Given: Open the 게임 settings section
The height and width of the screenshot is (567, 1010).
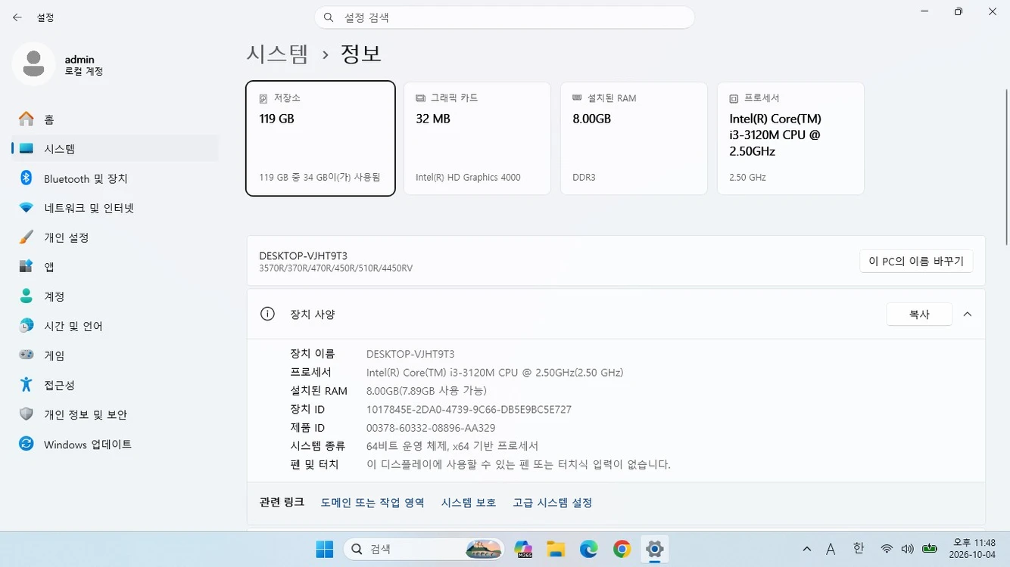Looking at the screenshot, I should (x=115, y=355).
